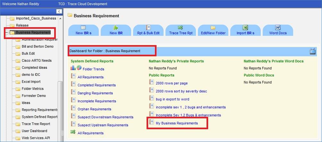Open the Orphan Requirements report
Screen dimensions: 322x142
[x=94, y=109]
